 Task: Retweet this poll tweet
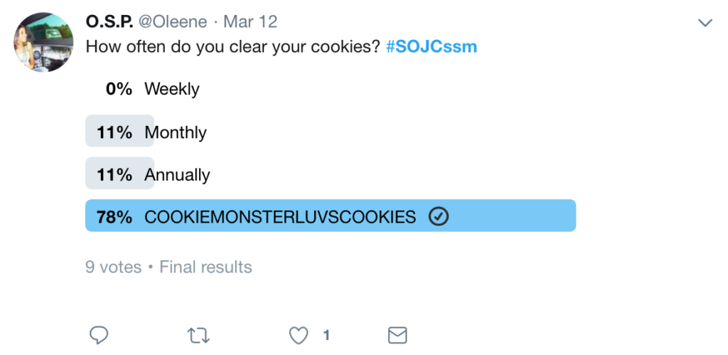pos(198,335)
